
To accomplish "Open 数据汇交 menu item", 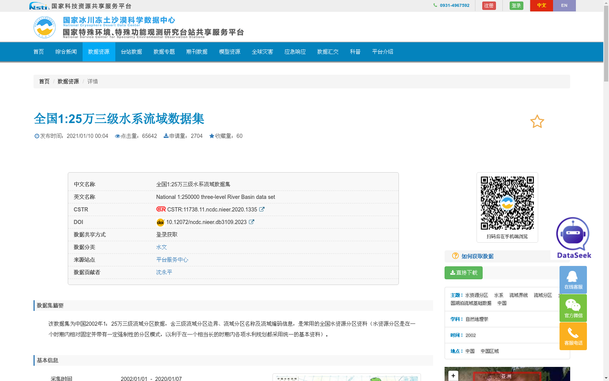I will point(328,52).
